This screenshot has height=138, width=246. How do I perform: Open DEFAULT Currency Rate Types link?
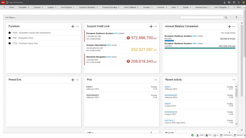pos(170,120)
